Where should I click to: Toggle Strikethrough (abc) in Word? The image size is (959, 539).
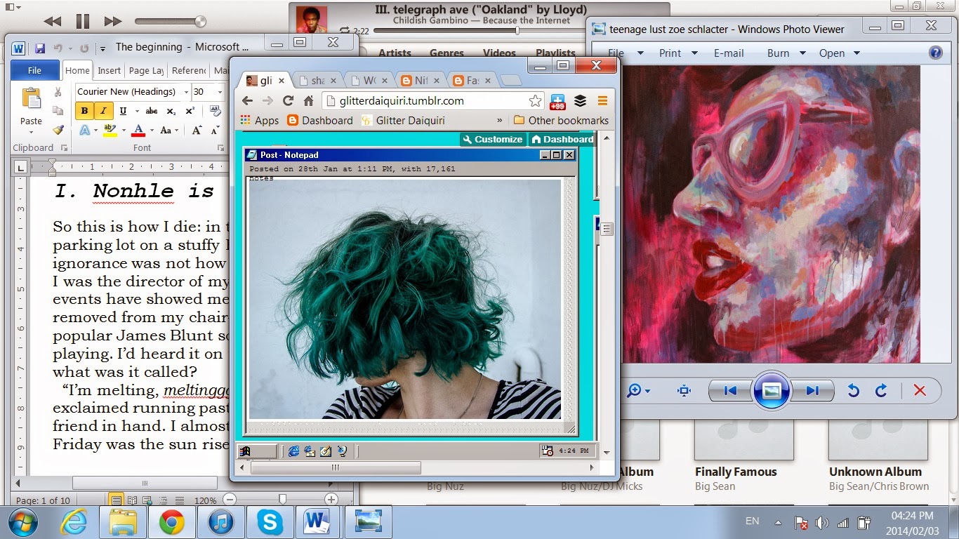pos(151,111)
